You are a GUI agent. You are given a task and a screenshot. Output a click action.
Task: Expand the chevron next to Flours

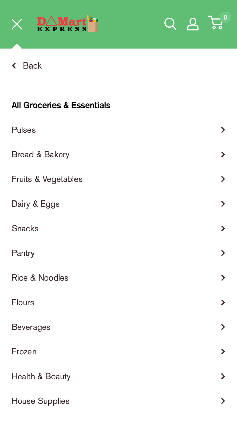[x=223, y=302]
